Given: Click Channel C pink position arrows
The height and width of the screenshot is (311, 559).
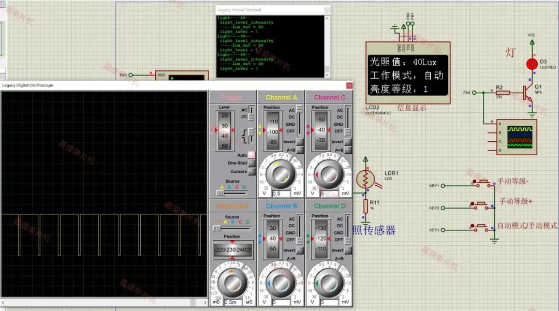Looking at the screenshot, I should pos(308,130).
